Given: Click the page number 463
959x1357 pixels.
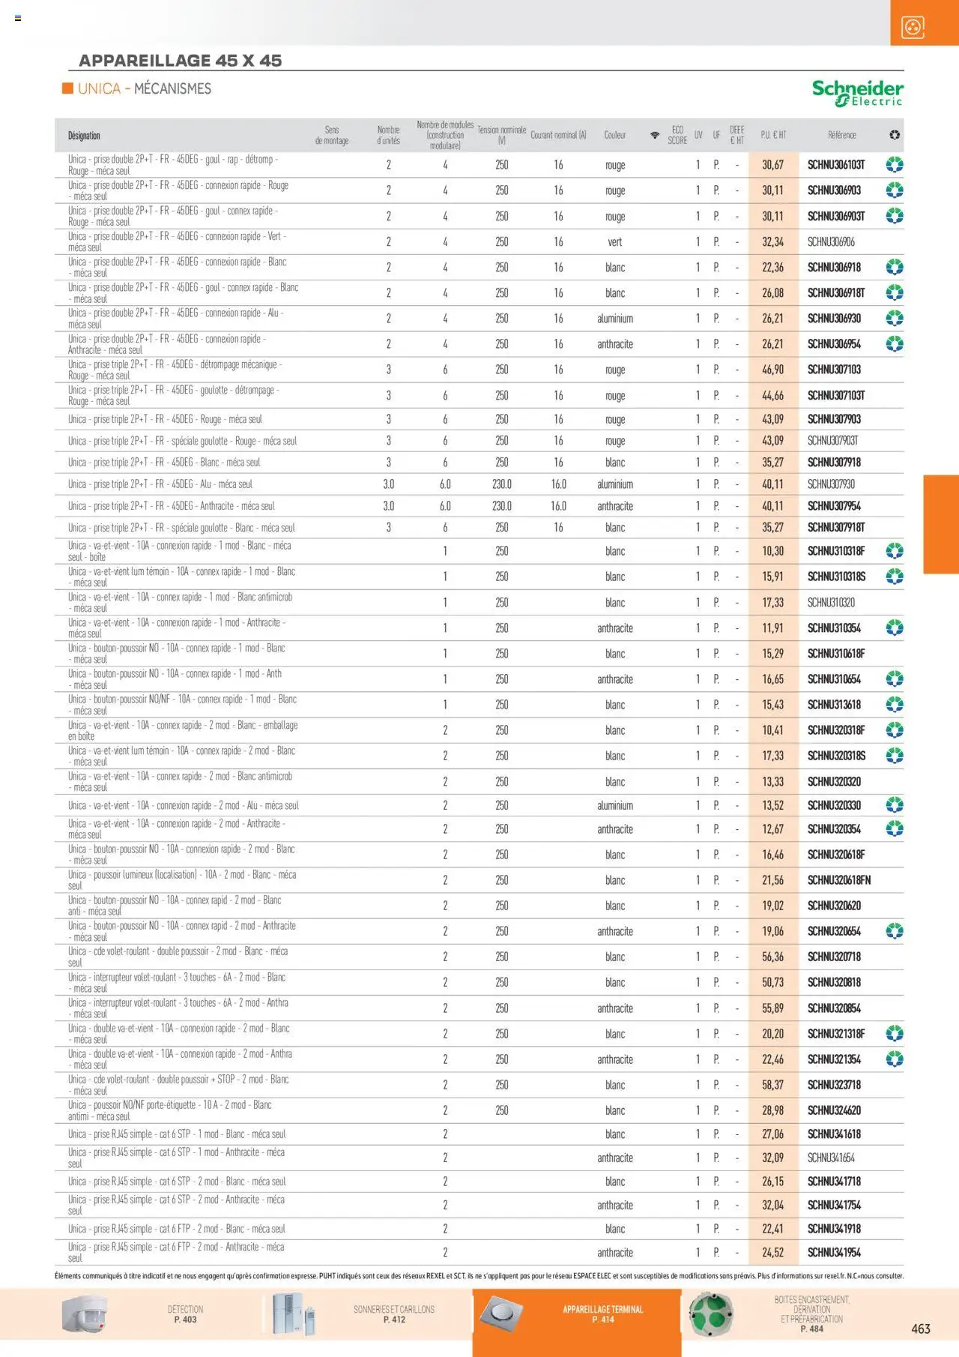Looking at the screenshot, I should coord(921,1329).
